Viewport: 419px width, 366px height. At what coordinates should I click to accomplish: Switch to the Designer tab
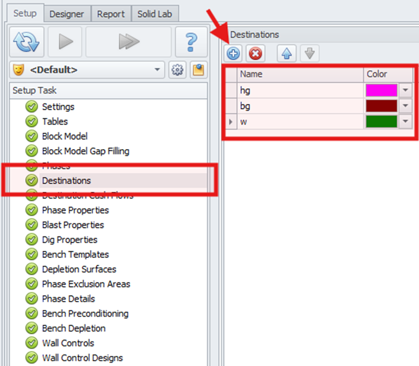[67, 14]
